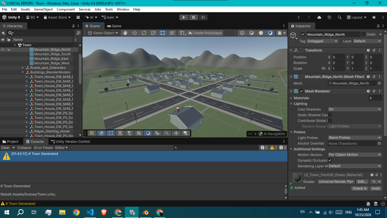Click the Check in button
387x218 pixels.
tap(360, 188)
